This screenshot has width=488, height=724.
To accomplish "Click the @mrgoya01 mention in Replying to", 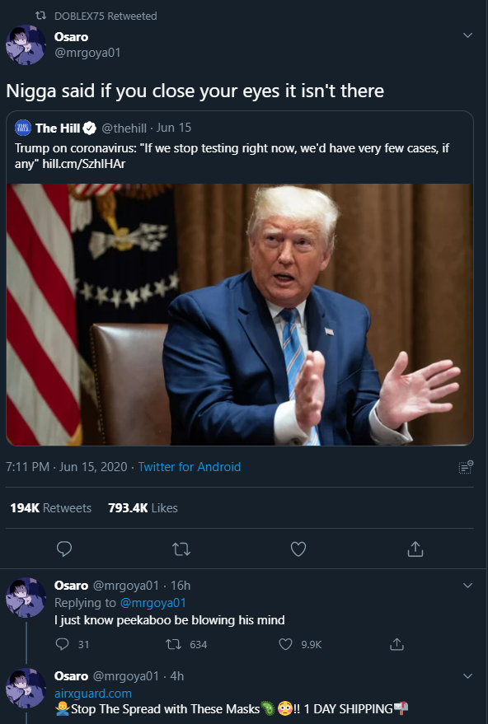I will (x=153, y=603).
